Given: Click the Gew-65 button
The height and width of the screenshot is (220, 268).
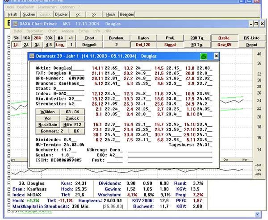Looking at the screenshot, I should 224,45.
